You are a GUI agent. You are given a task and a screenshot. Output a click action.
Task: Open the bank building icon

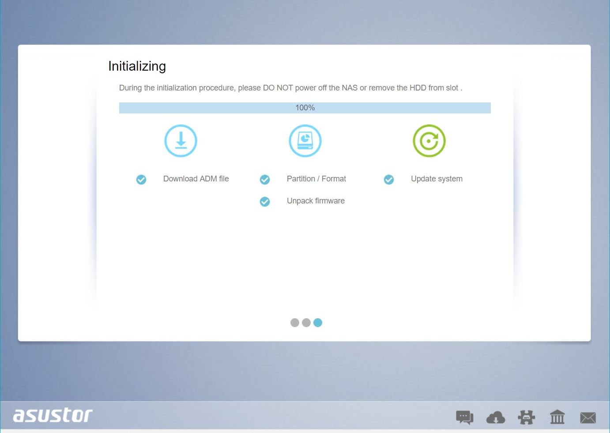coord(557,417)
